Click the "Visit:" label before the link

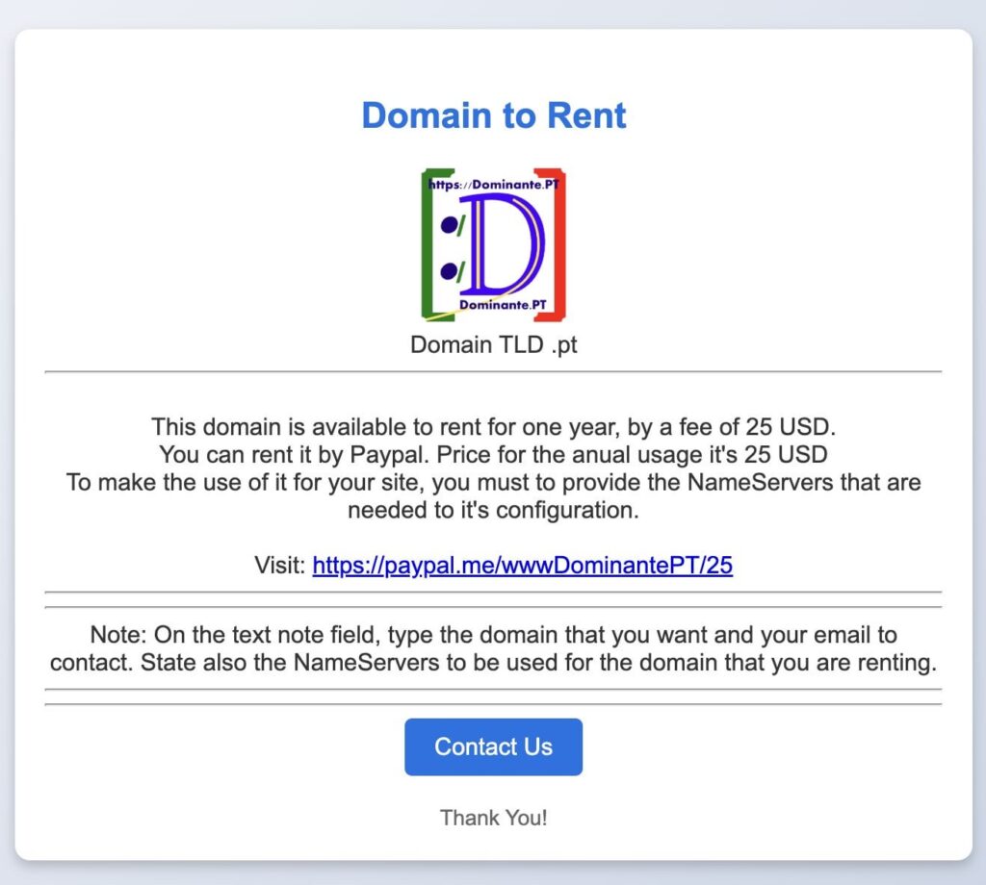point(280,565)
